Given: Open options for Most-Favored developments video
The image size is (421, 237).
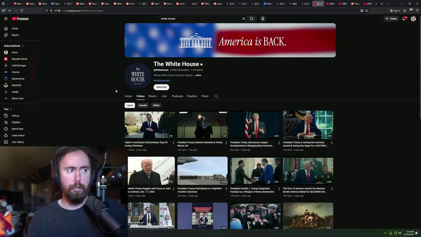Looking at the screenshot, I should tap(279, 143).
